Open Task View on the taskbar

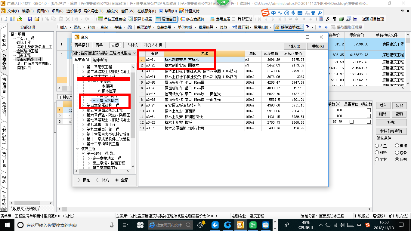(125, 225)
